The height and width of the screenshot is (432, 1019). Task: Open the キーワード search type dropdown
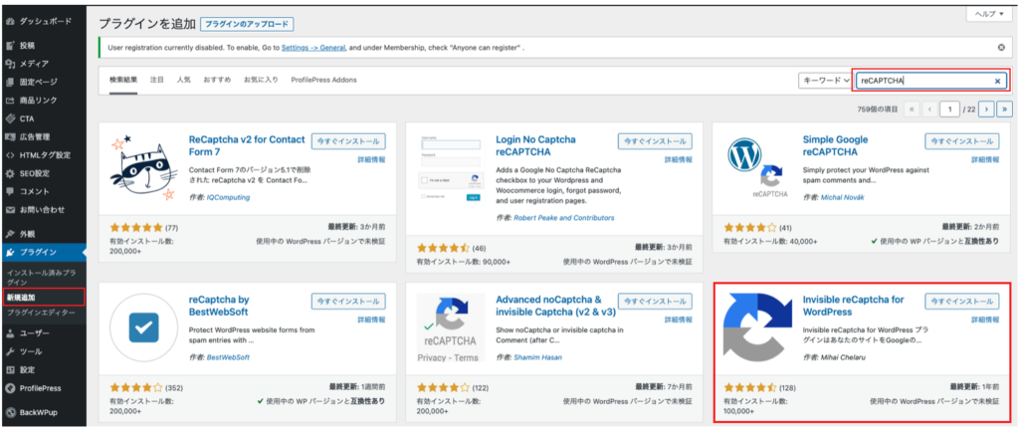(825, 82)
